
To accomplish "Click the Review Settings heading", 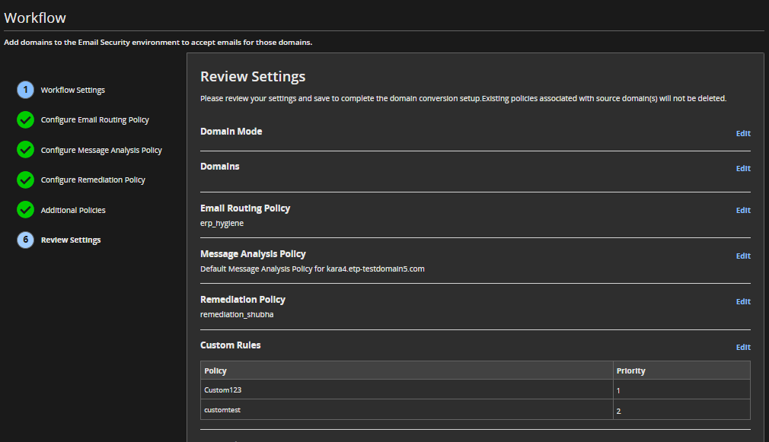I will pyautogui.click(x=253, y=76).
